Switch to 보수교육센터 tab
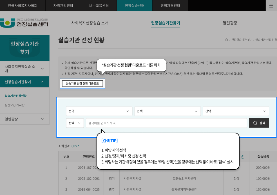The width and height of the screenshot is (277, 195). pos(99,6)
